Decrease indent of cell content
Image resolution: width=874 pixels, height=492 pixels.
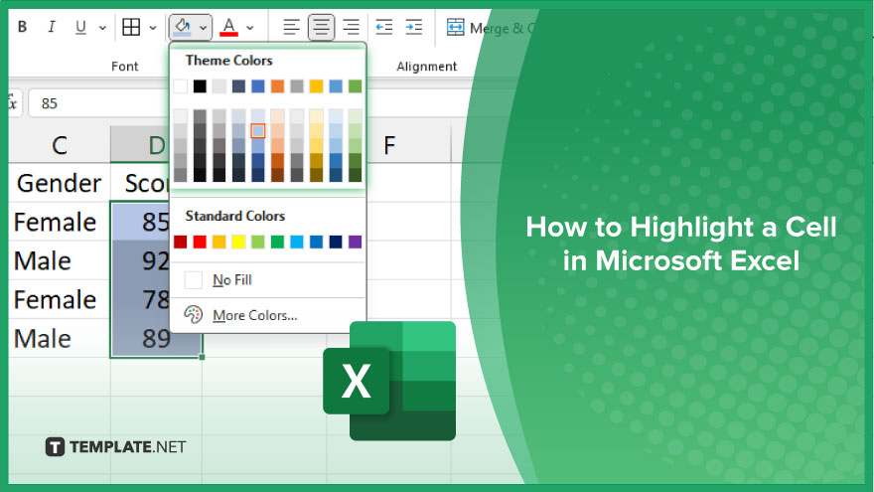384,27
